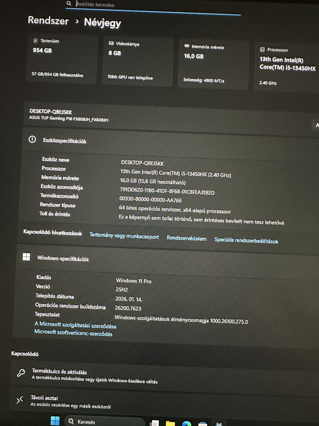Go back to Rendszer breadcrumb
This screenshot has height=426, width=319.
48,20
